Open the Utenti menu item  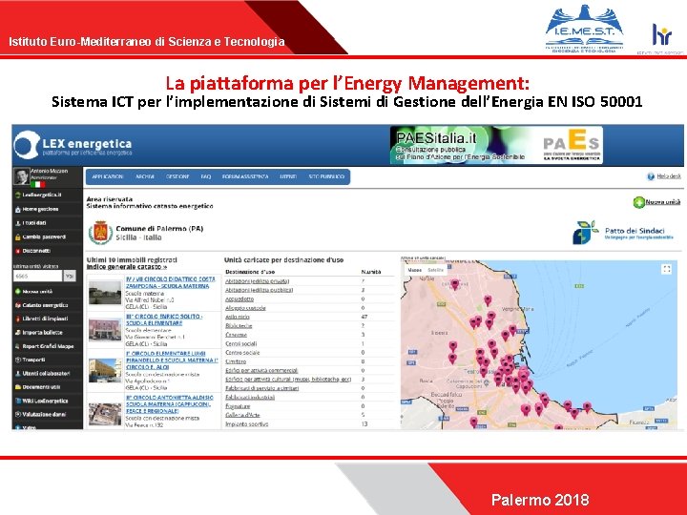288,177
